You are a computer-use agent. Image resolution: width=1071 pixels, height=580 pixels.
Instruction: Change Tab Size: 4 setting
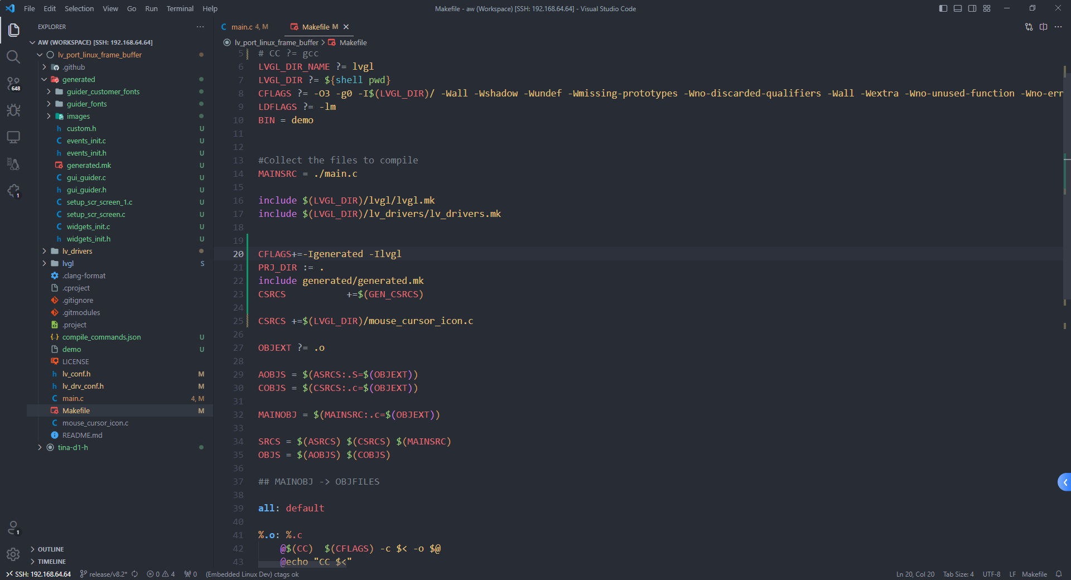point(958,574)
